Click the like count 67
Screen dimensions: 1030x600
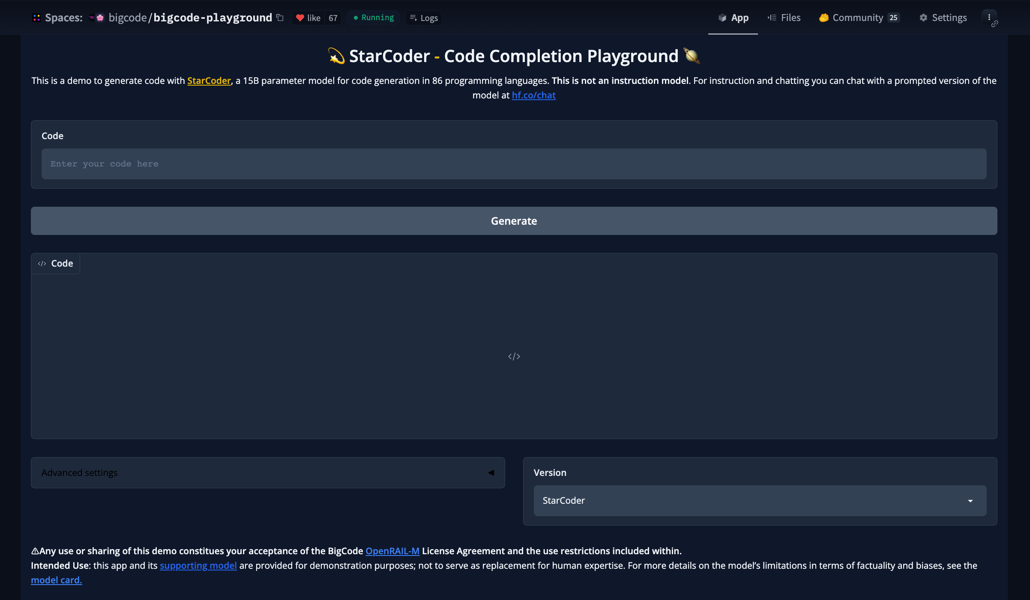coord(333,18)
